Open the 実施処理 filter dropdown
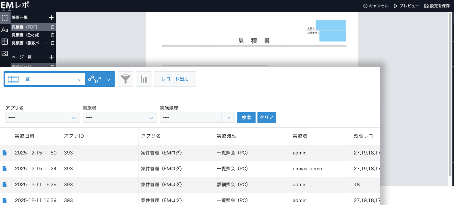This screenshot has height=205, width=454. 229,117
